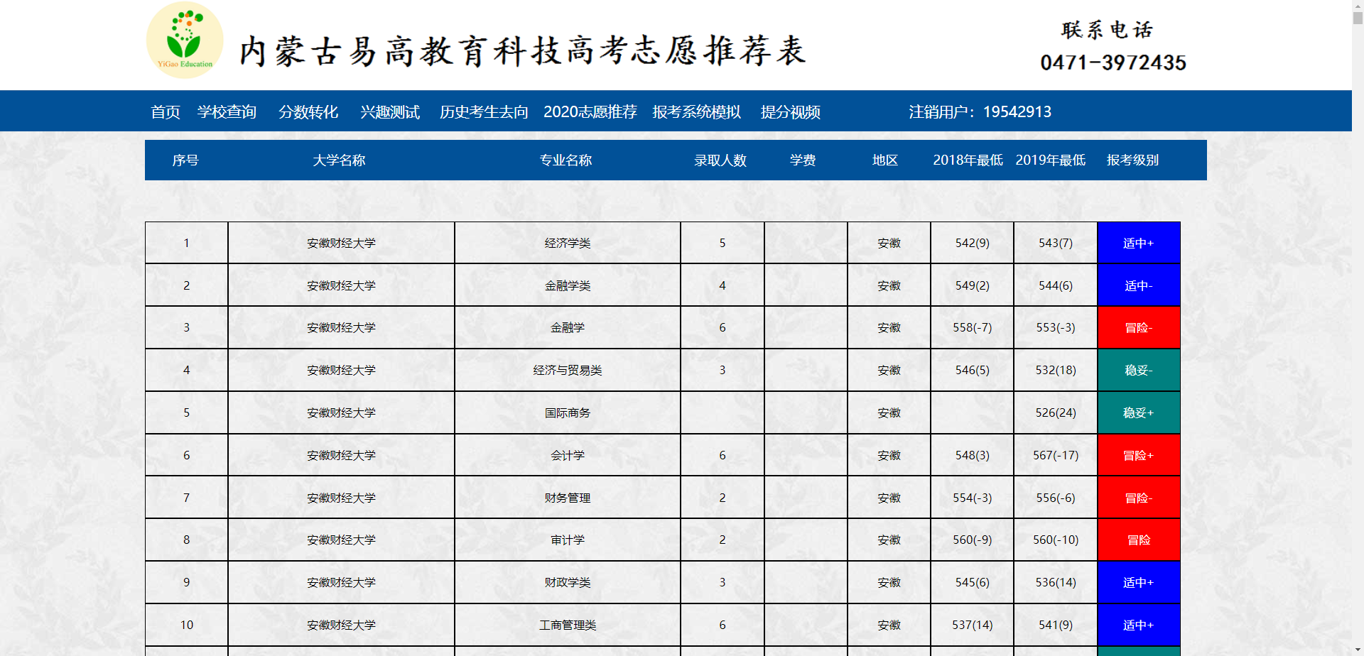Go to 分数转化 page

coord(308,112)
